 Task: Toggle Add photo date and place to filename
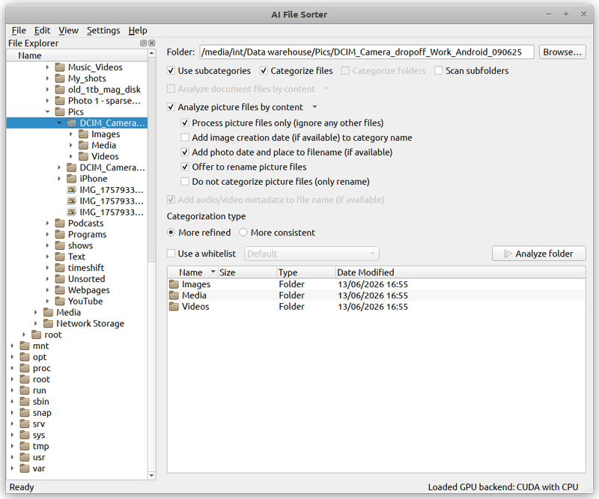[x=185, y=152]
